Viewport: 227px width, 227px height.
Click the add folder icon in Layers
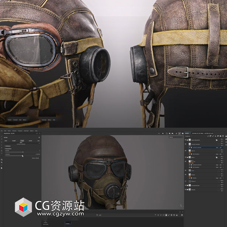(220, 136)
